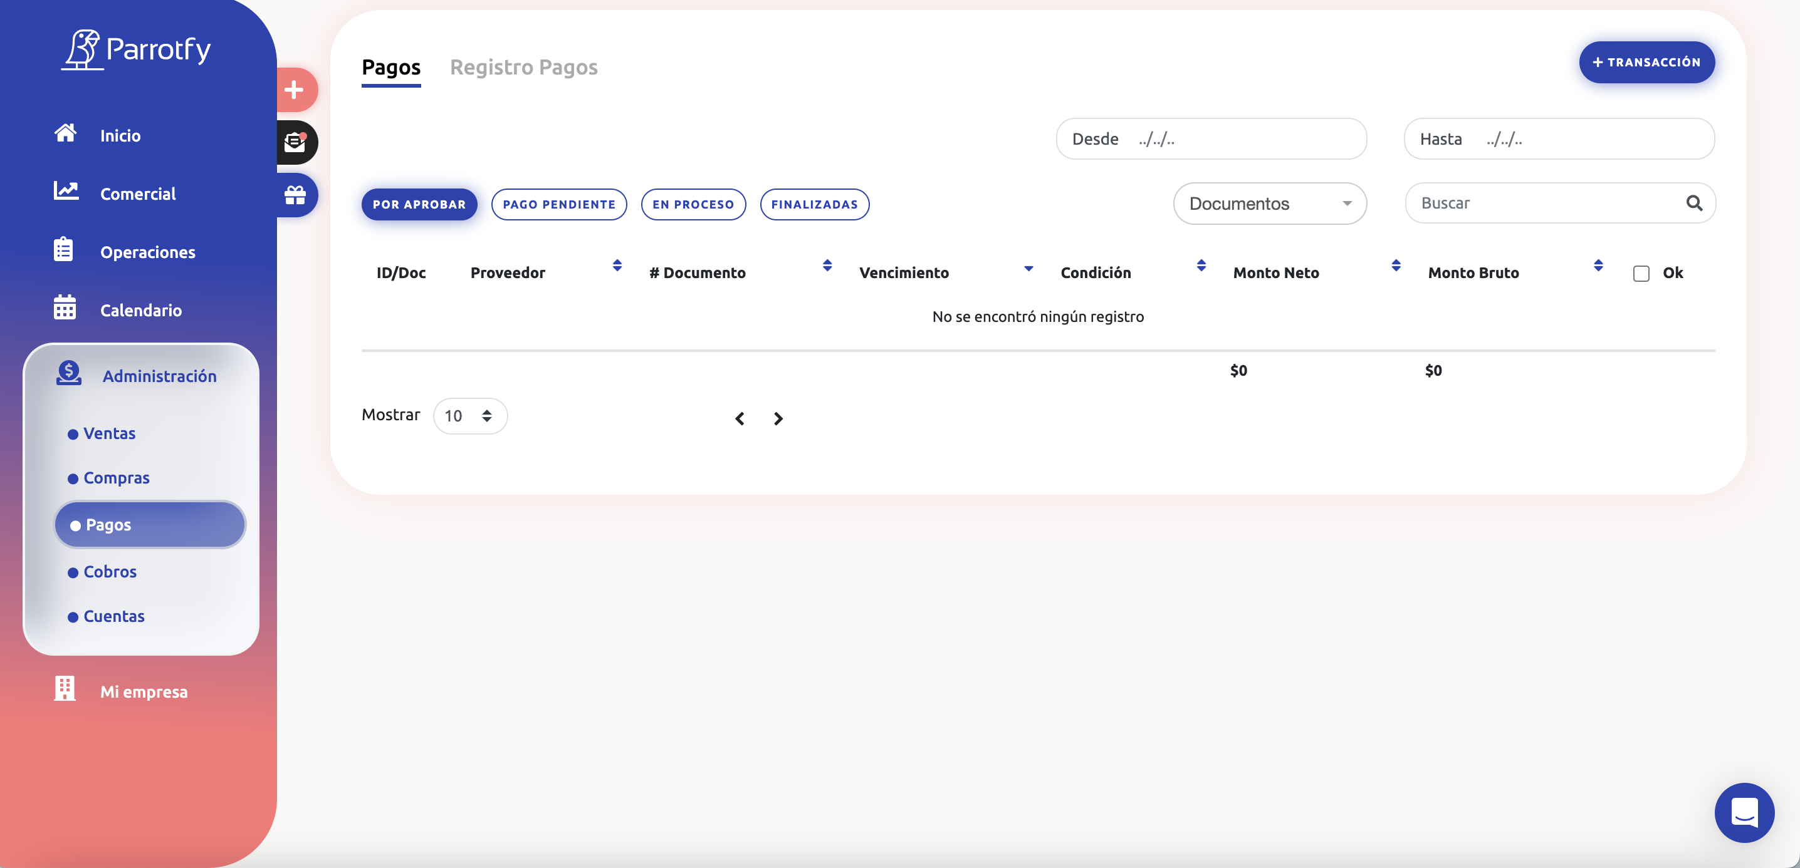The image size is (1800, 868).
Task: Open the inbox envelope notification icon
Action: [x=295, y=142]
